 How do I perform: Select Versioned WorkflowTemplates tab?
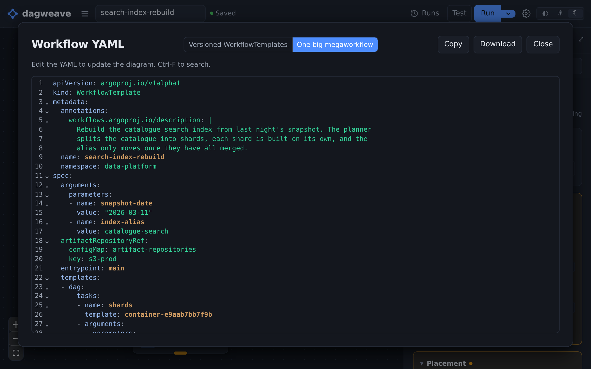[x=238, y=45]
